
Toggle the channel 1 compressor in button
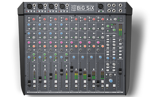pyautogui.click(x=34, y=60)
